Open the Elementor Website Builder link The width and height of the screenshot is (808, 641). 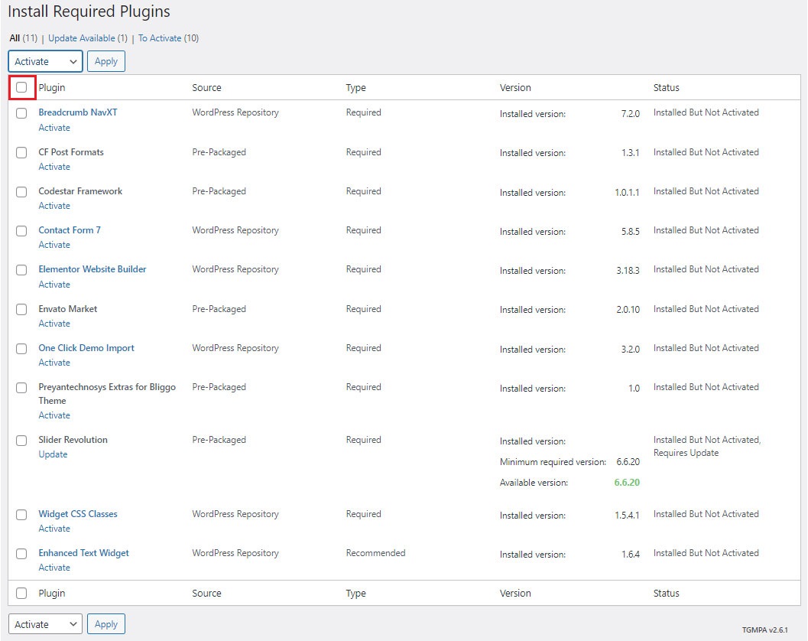(x=92, y=269)
